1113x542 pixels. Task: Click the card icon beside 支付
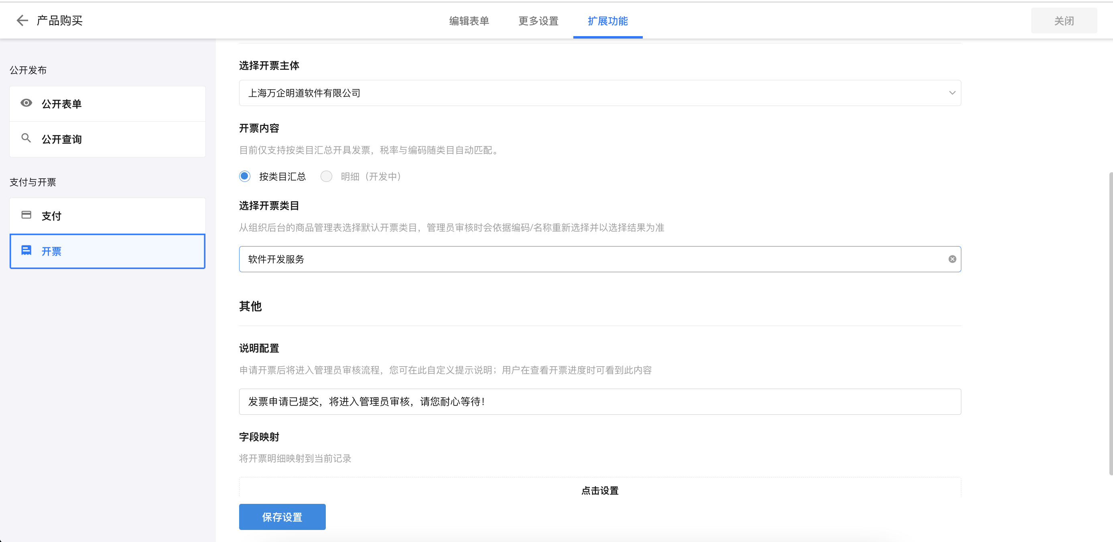(x=26, y=215)
